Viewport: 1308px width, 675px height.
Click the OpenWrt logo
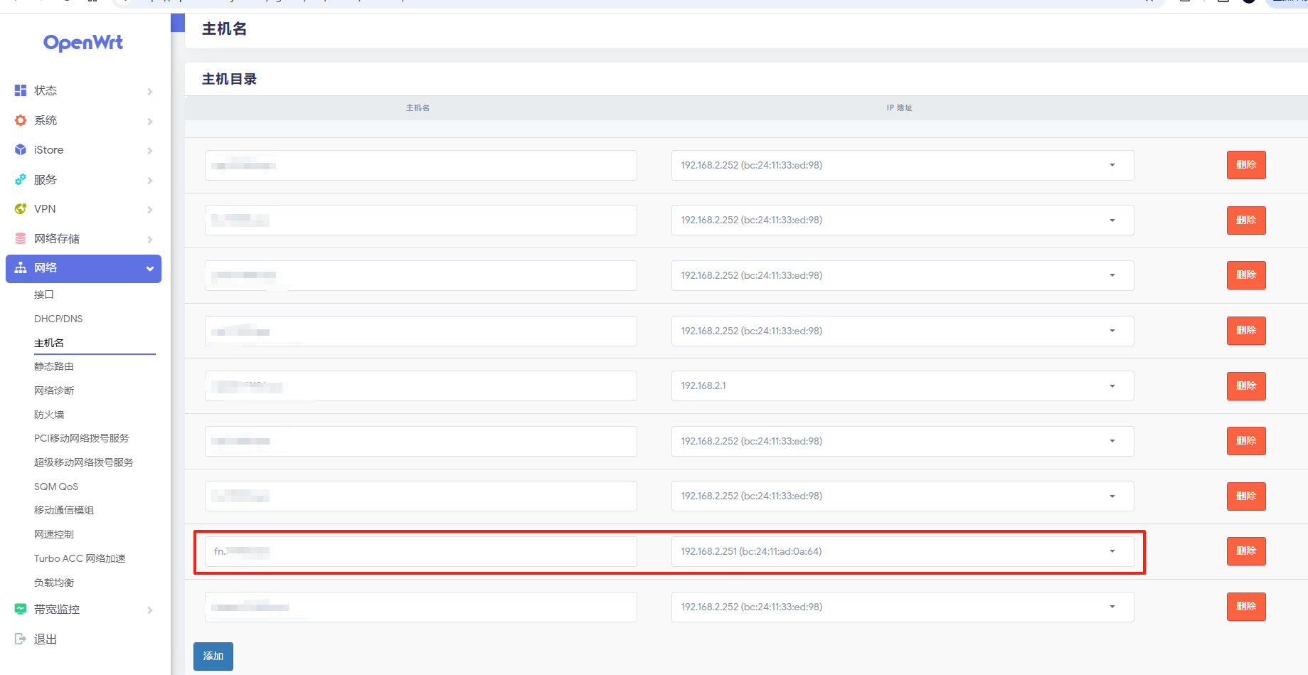[83, 43]
